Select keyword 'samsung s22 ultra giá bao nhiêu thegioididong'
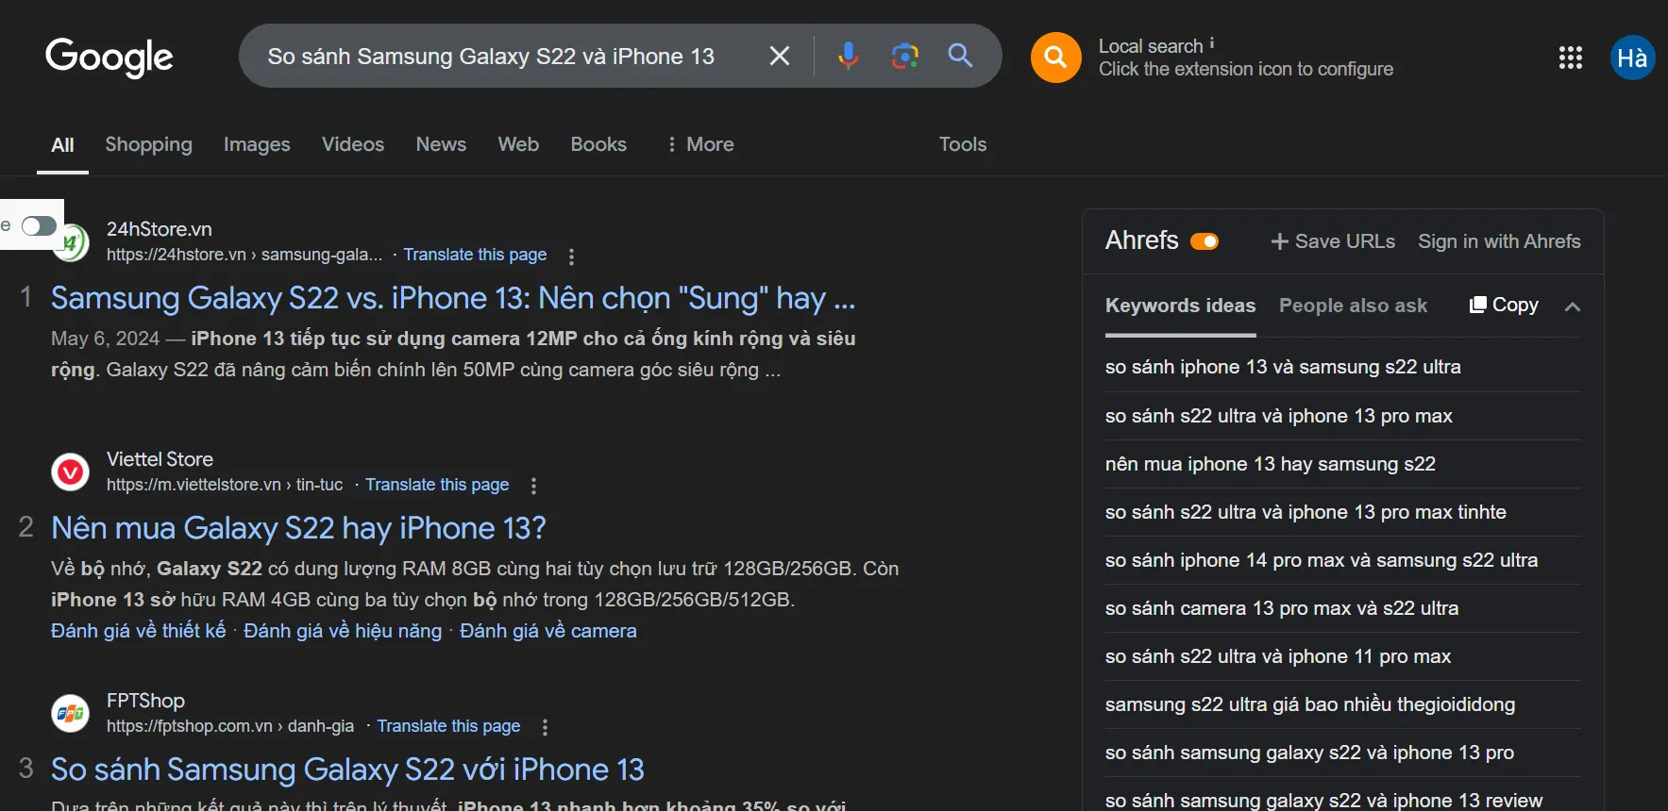The image size is (1668, 811). (x=1310, y=704)
